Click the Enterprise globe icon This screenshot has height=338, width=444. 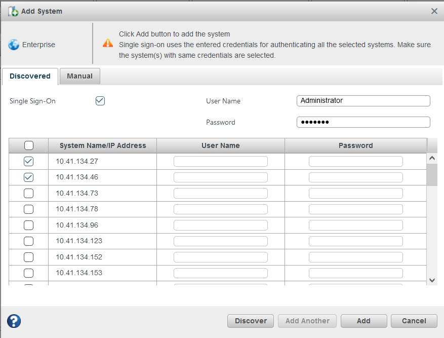14,45
